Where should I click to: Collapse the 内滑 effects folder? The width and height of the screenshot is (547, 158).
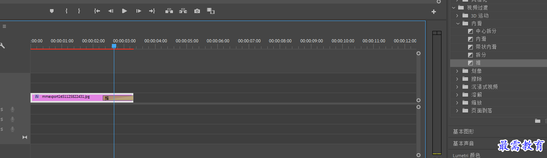458,23
